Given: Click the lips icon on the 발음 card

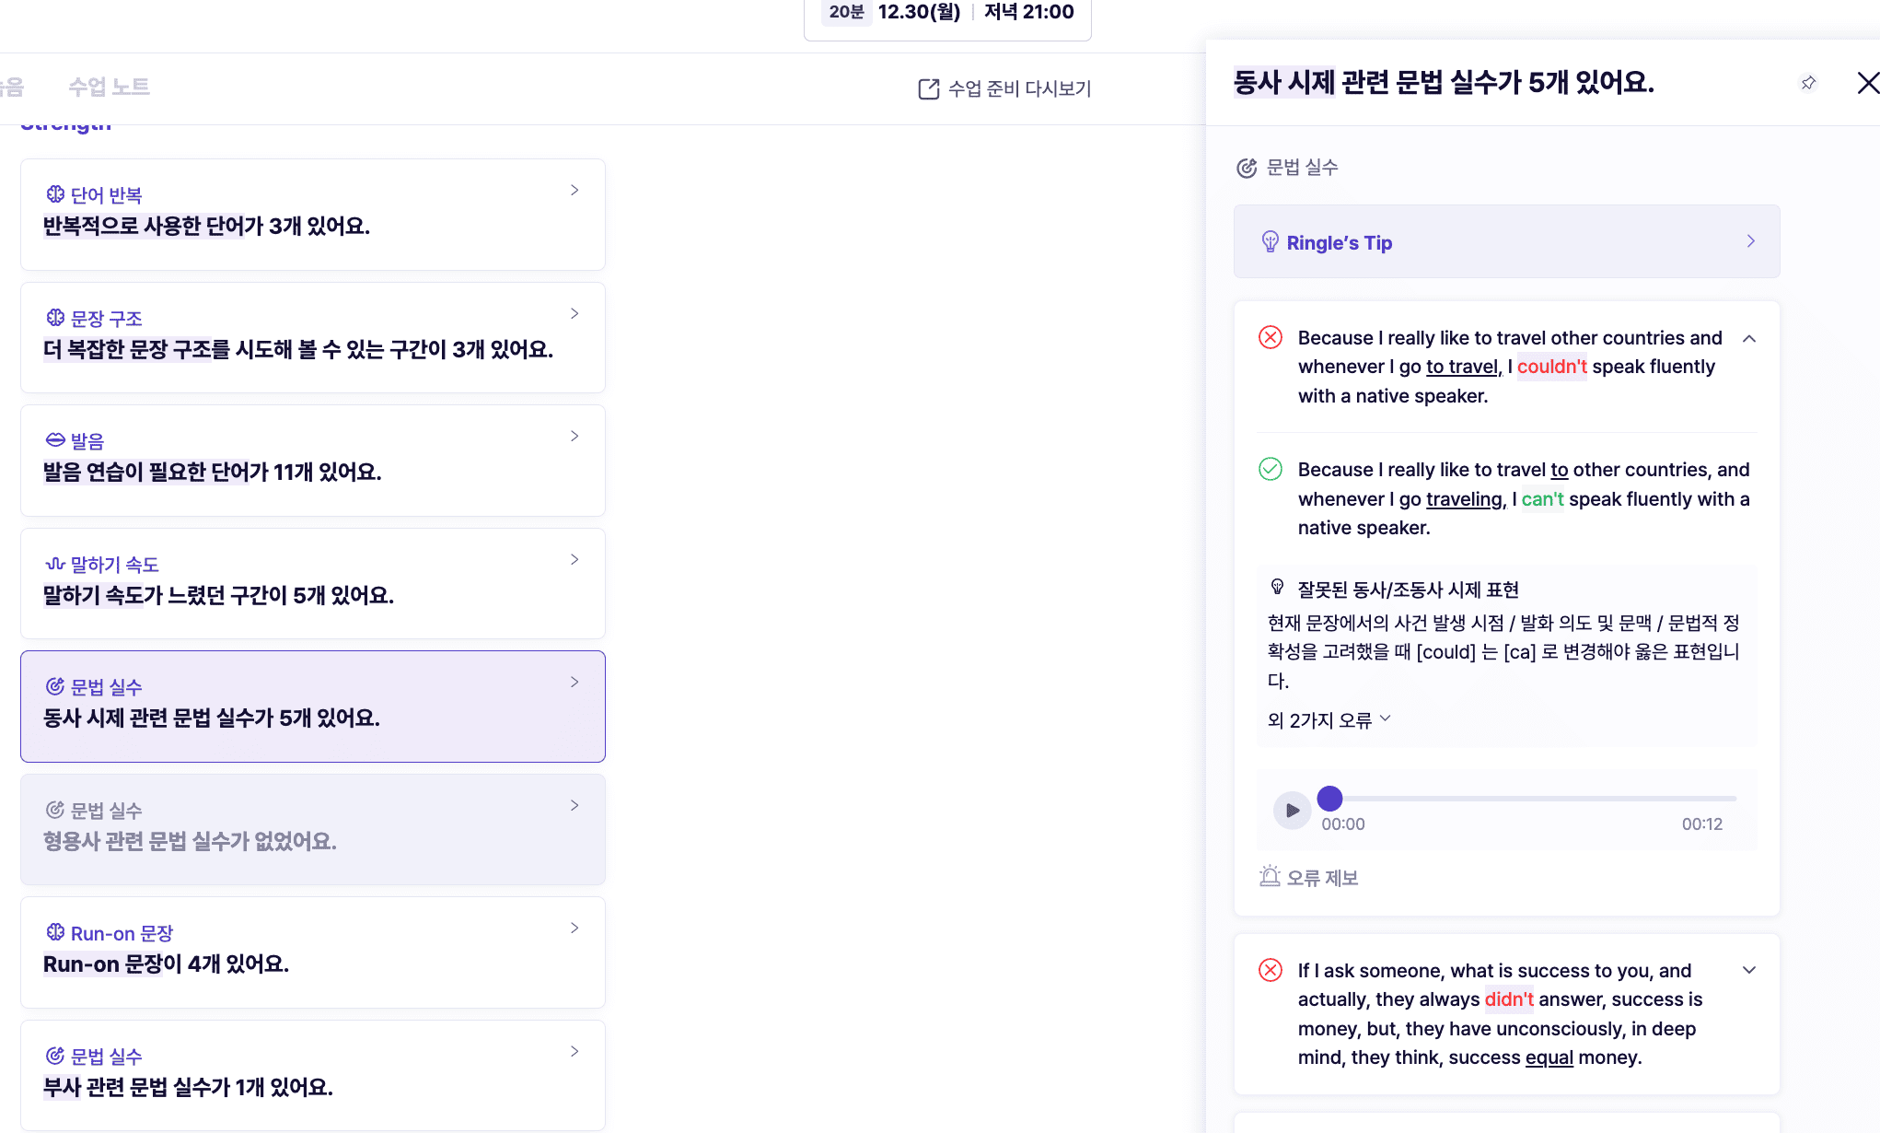Looking at the screenshot, I should click(55, 440).
